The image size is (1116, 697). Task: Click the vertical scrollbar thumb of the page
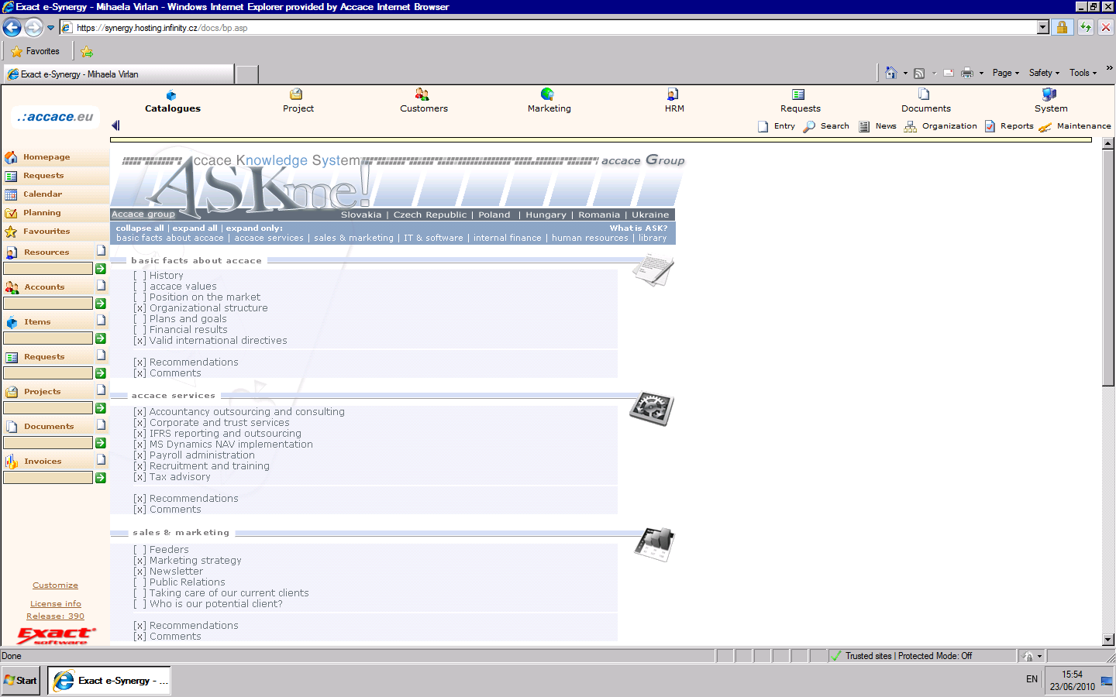pos(1108,267)
